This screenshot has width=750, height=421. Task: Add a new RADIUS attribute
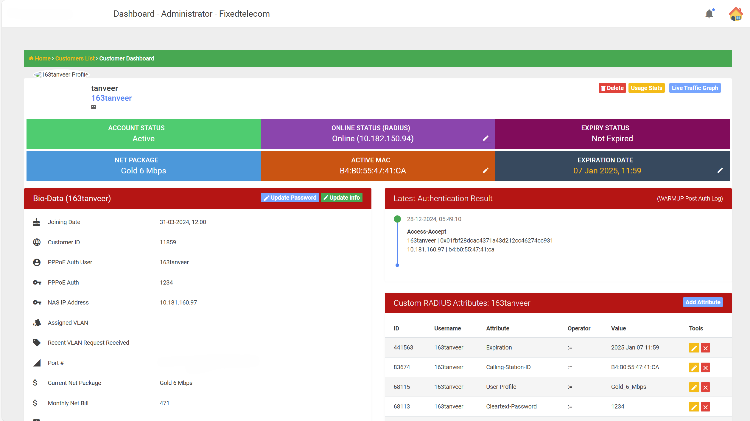point(703,302)
